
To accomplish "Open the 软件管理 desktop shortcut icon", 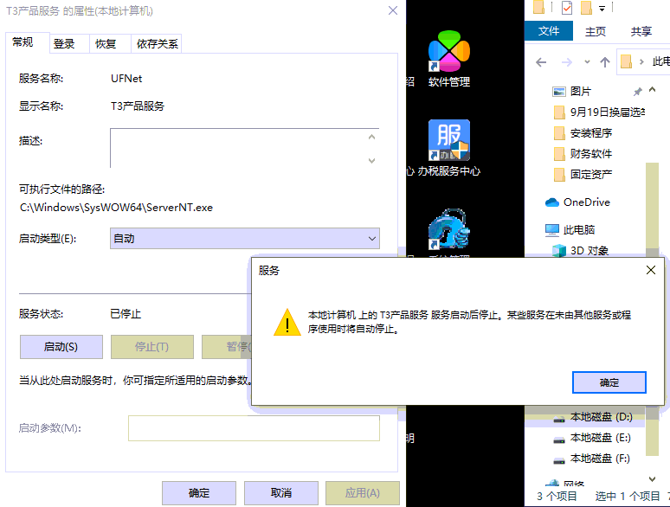I will pos(448,51).
